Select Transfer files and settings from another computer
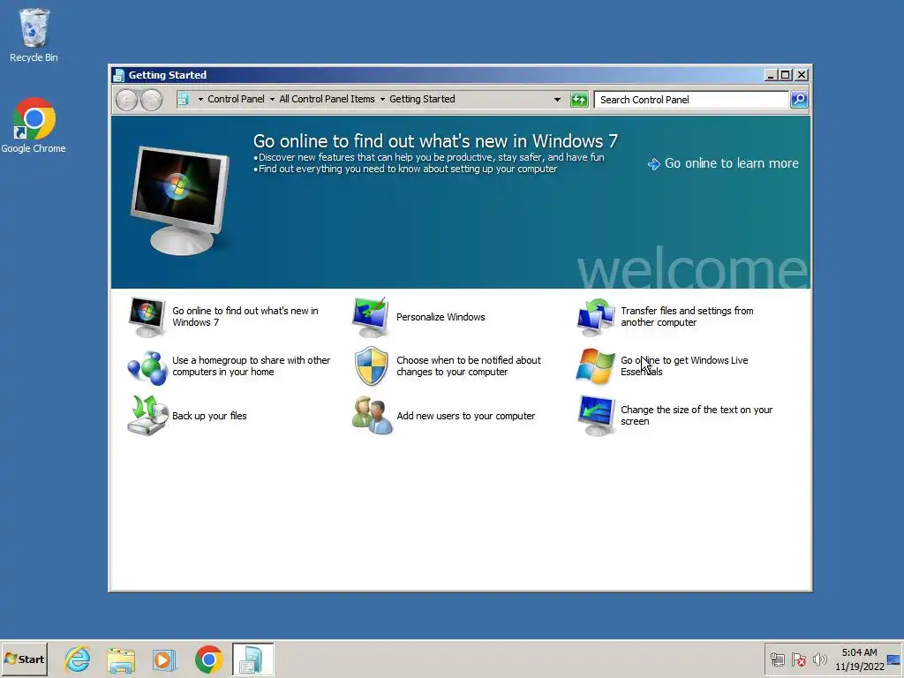The width and height of the screenshot is (904, 678). tap(687, 317)
